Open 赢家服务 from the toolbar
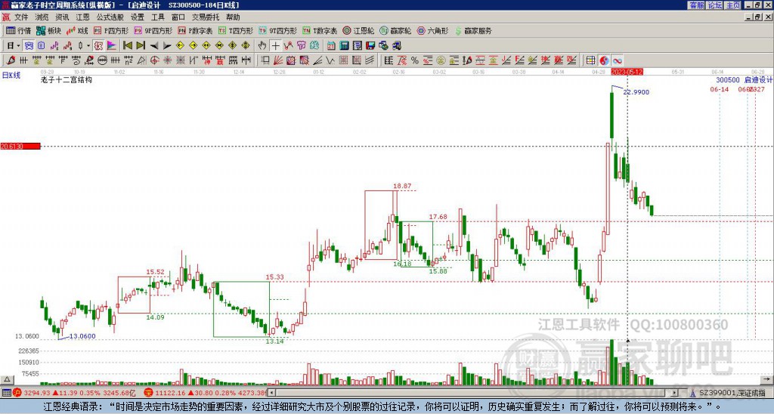The width and height of the screenshot is (774, 414). (x=473, y=30)
